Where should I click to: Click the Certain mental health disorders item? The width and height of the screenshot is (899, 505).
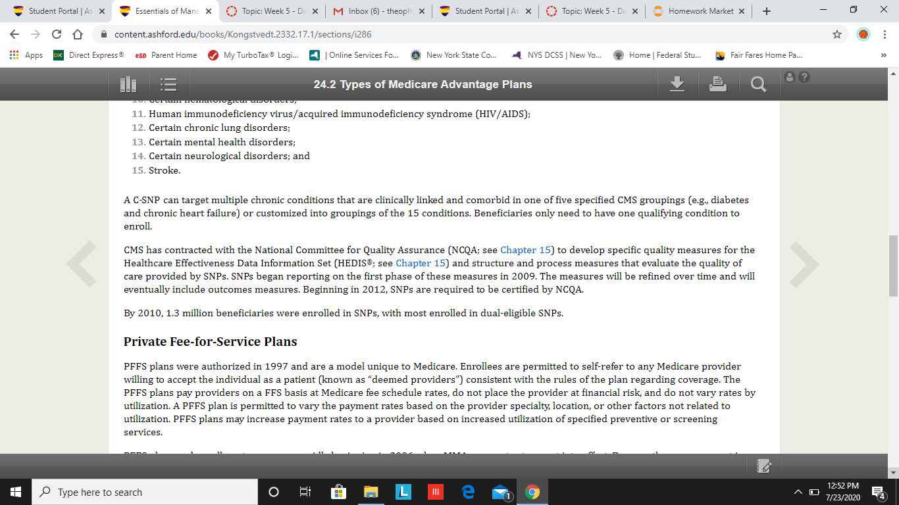pyautogui.click(x=213, y=142)
